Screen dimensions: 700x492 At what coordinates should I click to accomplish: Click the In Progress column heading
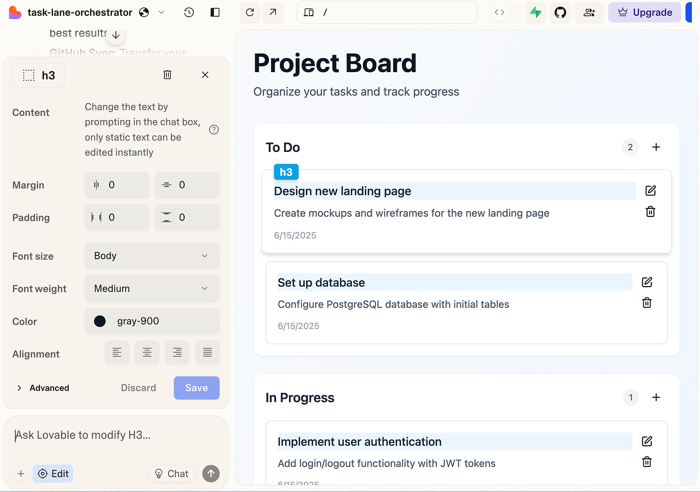(x=300, y=398)
